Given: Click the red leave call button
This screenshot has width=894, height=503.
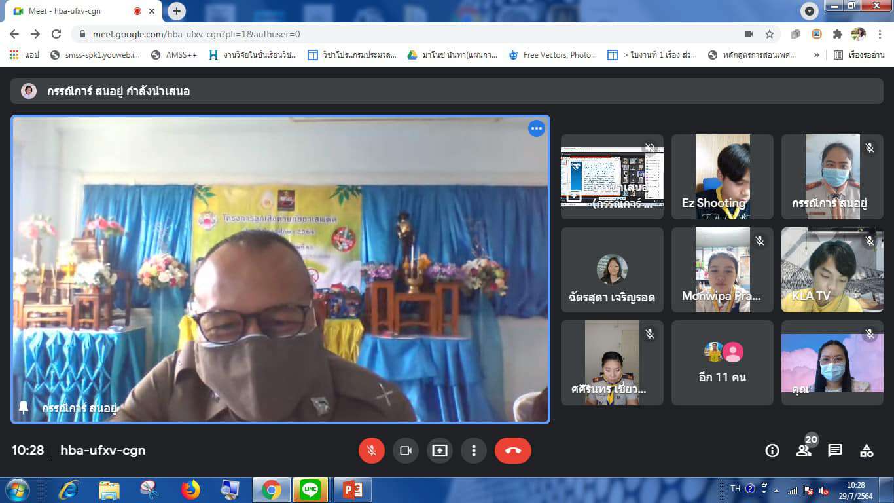Looking at the screenshot, I should click(512, 451).
